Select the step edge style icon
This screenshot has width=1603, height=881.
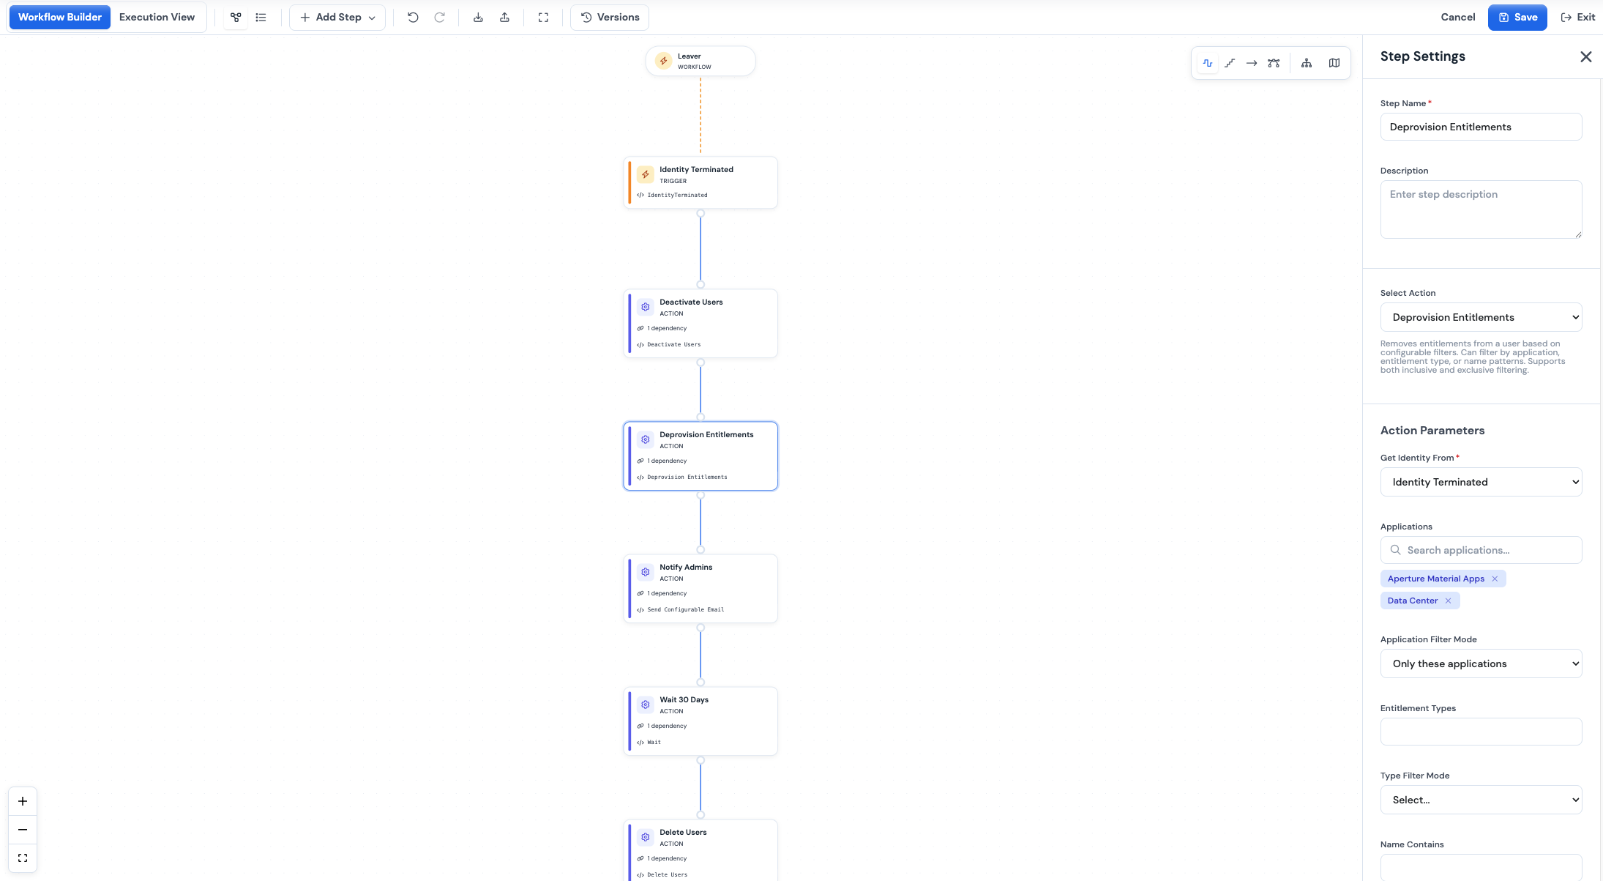tap(1208, 63)
